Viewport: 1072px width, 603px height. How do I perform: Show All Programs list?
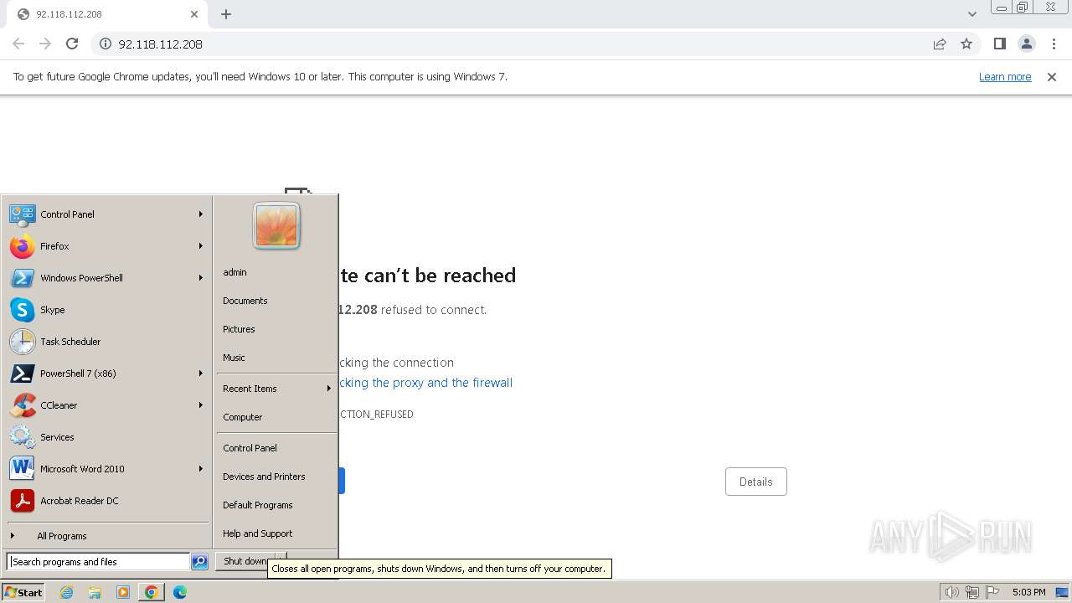tap(107, 536)
